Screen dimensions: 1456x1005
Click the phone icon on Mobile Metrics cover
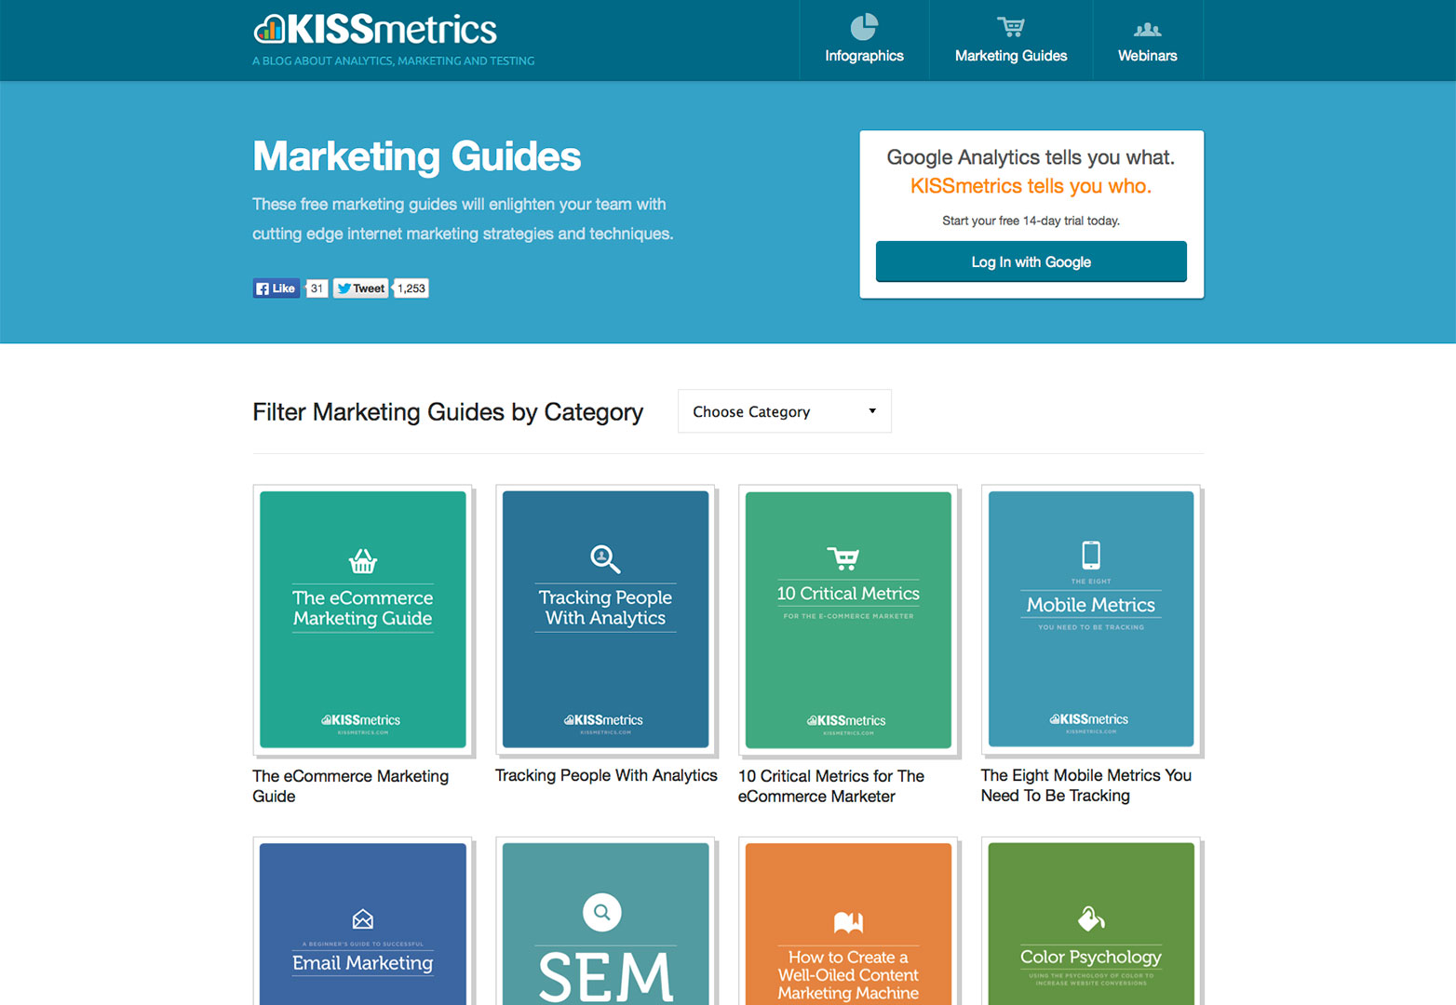tap(1091, 555)
